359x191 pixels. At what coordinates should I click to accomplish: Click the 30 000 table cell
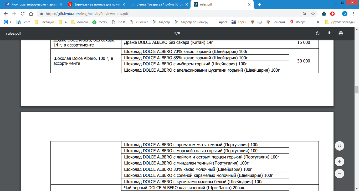(304, 61)
